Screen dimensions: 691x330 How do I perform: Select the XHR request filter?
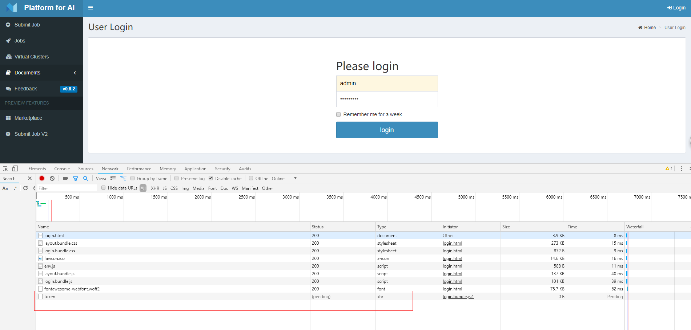click(x=155, y=188)
